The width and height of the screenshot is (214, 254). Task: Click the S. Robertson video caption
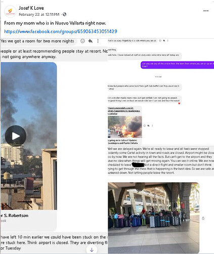click(15, 215)
